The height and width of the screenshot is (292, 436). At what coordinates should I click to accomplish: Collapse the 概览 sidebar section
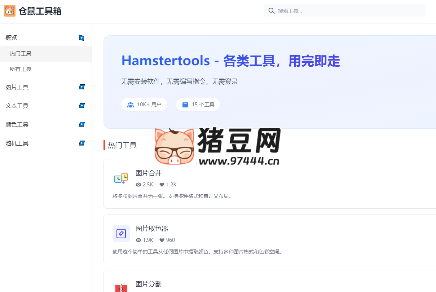click(82, 37)
